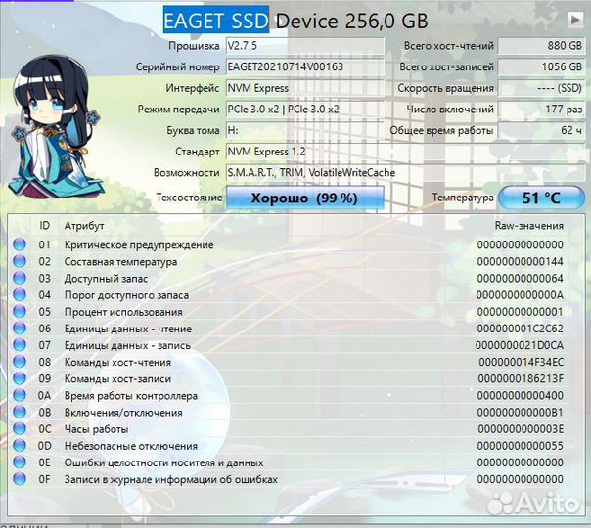Click the Стандарт field NVM Express 1.2
Viewport: 591px width, 528px height.
tap(405, 152)
